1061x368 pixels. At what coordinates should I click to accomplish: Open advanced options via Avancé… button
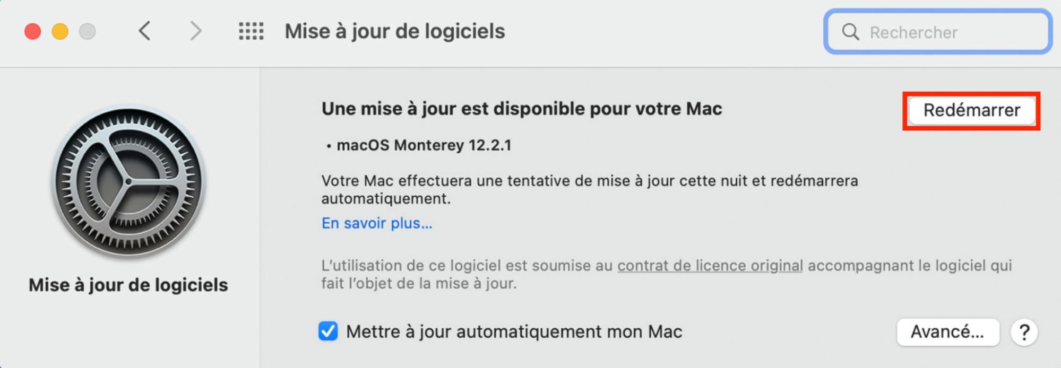948,332
